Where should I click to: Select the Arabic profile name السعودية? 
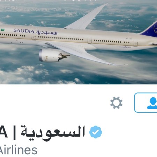pos(53,133)
